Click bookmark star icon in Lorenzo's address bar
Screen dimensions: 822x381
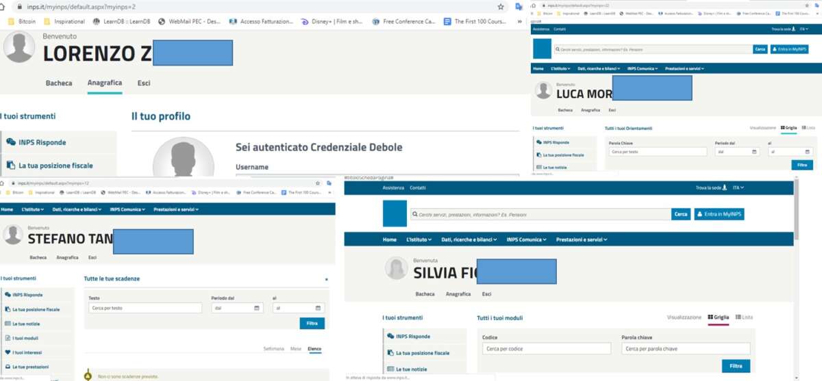pyautogui.click(x=501, y=6)
